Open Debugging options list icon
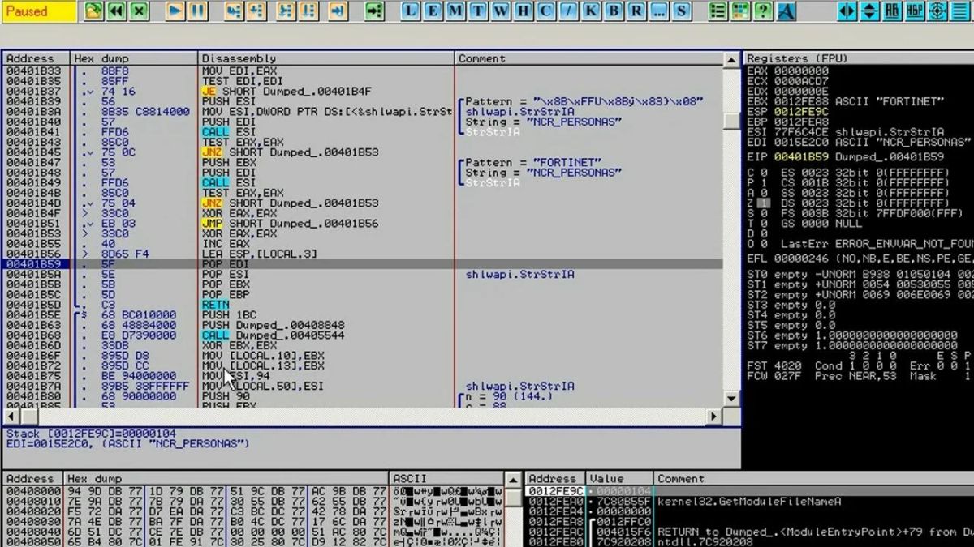 [x=718, y=11]
